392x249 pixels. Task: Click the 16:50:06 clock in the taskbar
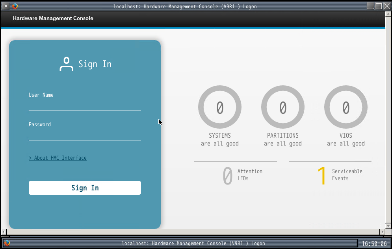(x=374, y=243)
